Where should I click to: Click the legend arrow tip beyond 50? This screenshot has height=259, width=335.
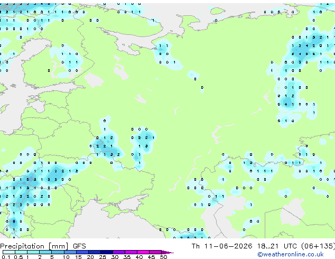point(168,253)
